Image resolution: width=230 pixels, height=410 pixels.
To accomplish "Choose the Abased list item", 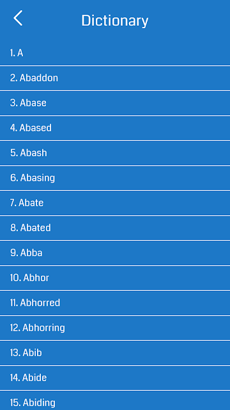I will point(115,128).
